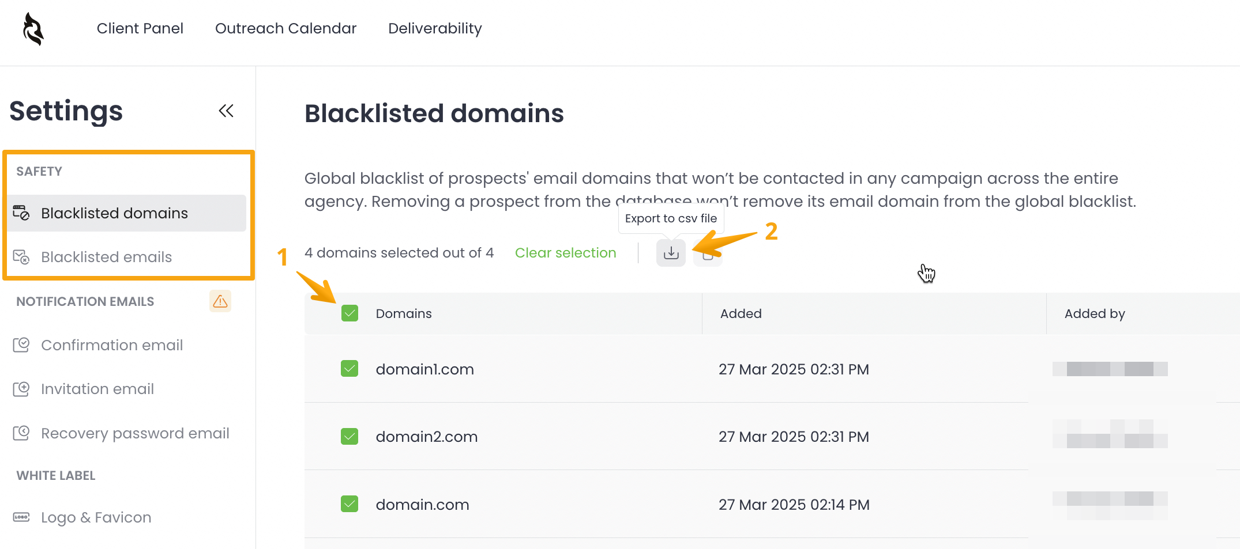Click the Notification Emails warning icon
The height and width of the screenshot is (549, 1240).
pos(220,301)
